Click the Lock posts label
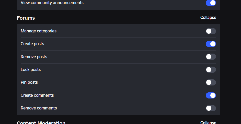Viewport: 241px width, 124px height. coord(31,70)
